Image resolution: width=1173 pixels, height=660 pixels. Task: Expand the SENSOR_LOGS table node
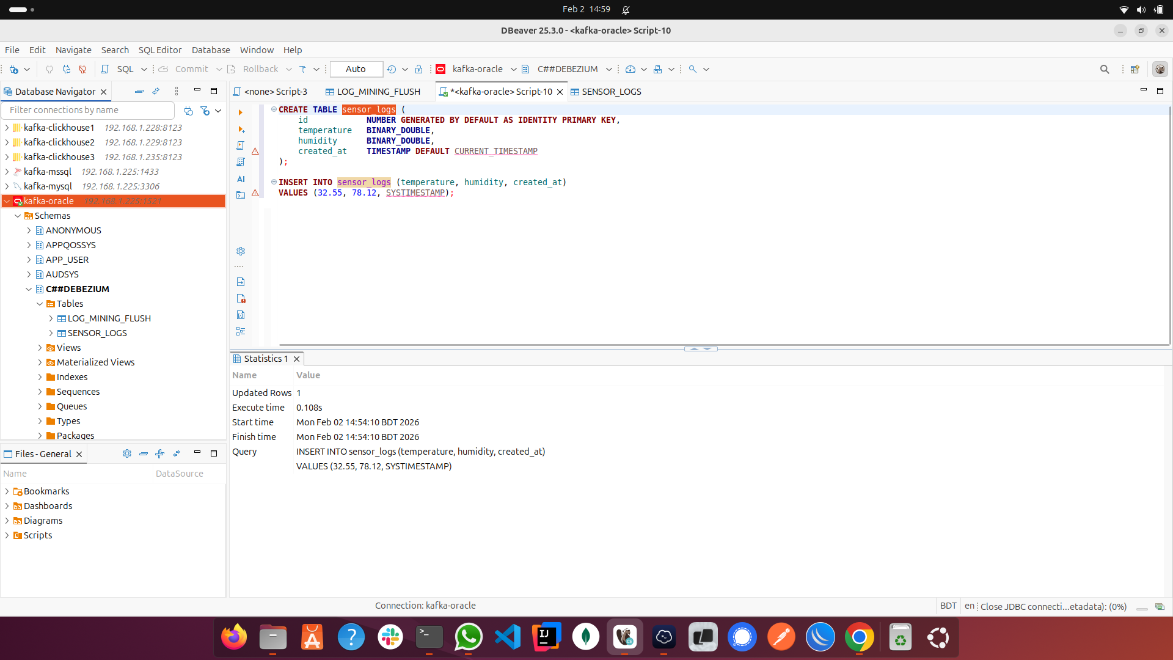click(51, 333)
